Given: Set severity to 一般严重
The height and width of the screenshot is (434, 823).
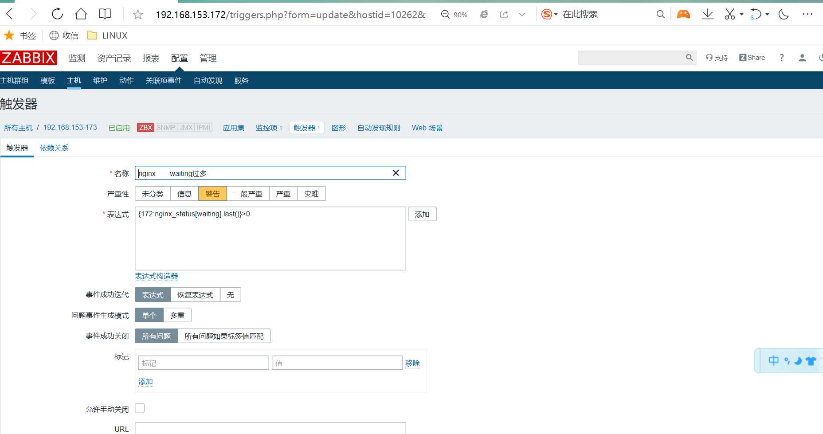Looking at the screenshot, I should tap(248, 194).
